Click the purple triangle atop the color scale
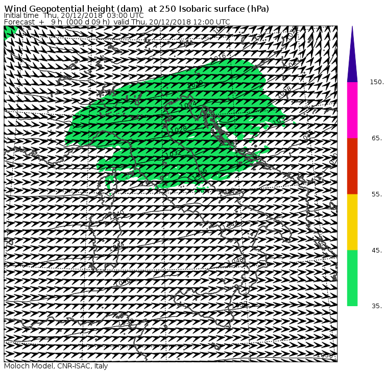Image resolution: width=388 pixels, height=373 pixels. tap(352, 57)
